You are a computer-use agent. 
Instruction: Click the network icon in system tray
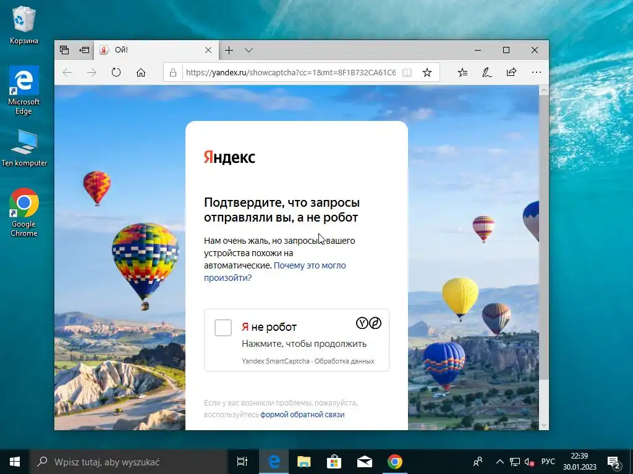[x=515, y=462]
